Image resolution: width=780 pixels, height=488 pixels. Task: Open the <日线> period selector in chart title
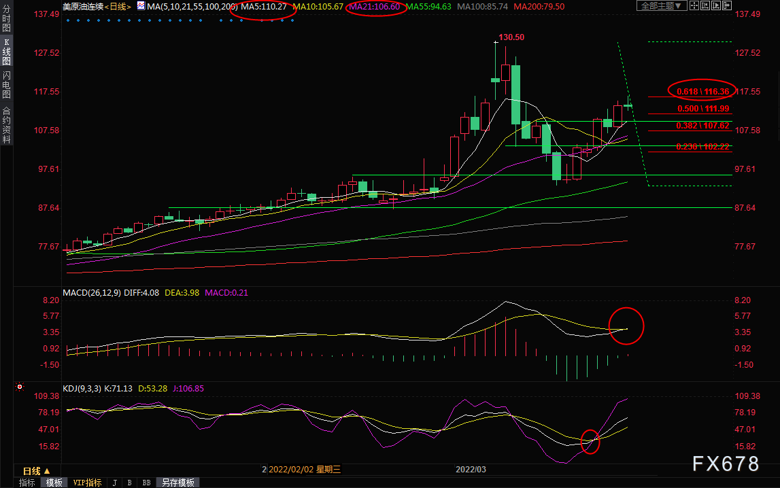click(118, 7)
